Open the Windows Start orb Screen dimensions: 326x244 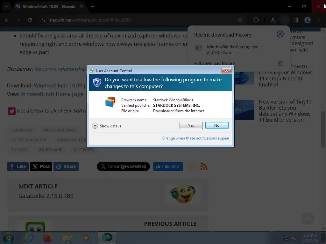[x=9, y=238]
